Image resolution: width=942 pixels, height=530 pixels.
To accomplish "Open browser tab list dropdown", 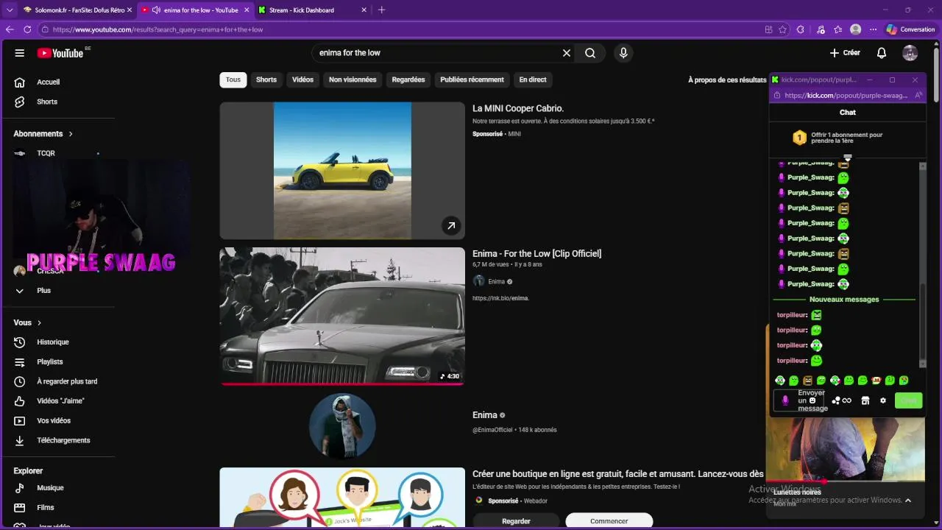I will 10,10.
